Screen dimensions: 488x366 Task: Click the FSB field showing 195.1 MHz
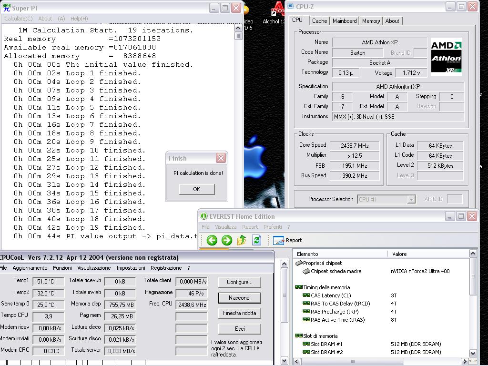pyautogui.click(x=355, y=165)
